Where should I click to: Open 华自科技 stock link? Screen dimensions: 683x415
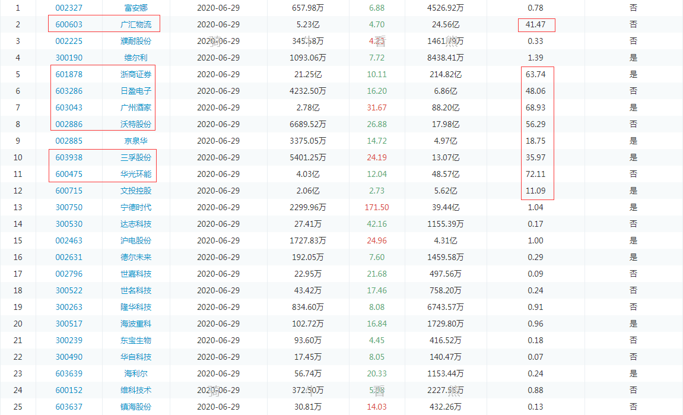[136, 357]
